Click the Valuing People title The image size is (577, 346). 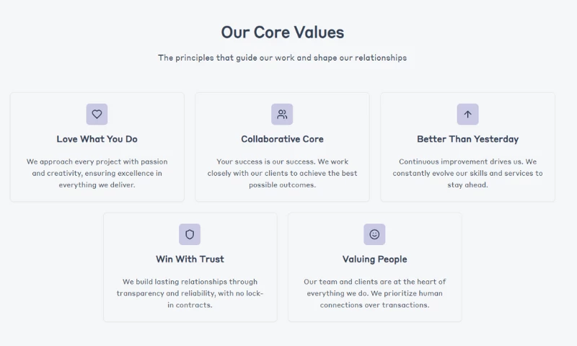[374, 259]
